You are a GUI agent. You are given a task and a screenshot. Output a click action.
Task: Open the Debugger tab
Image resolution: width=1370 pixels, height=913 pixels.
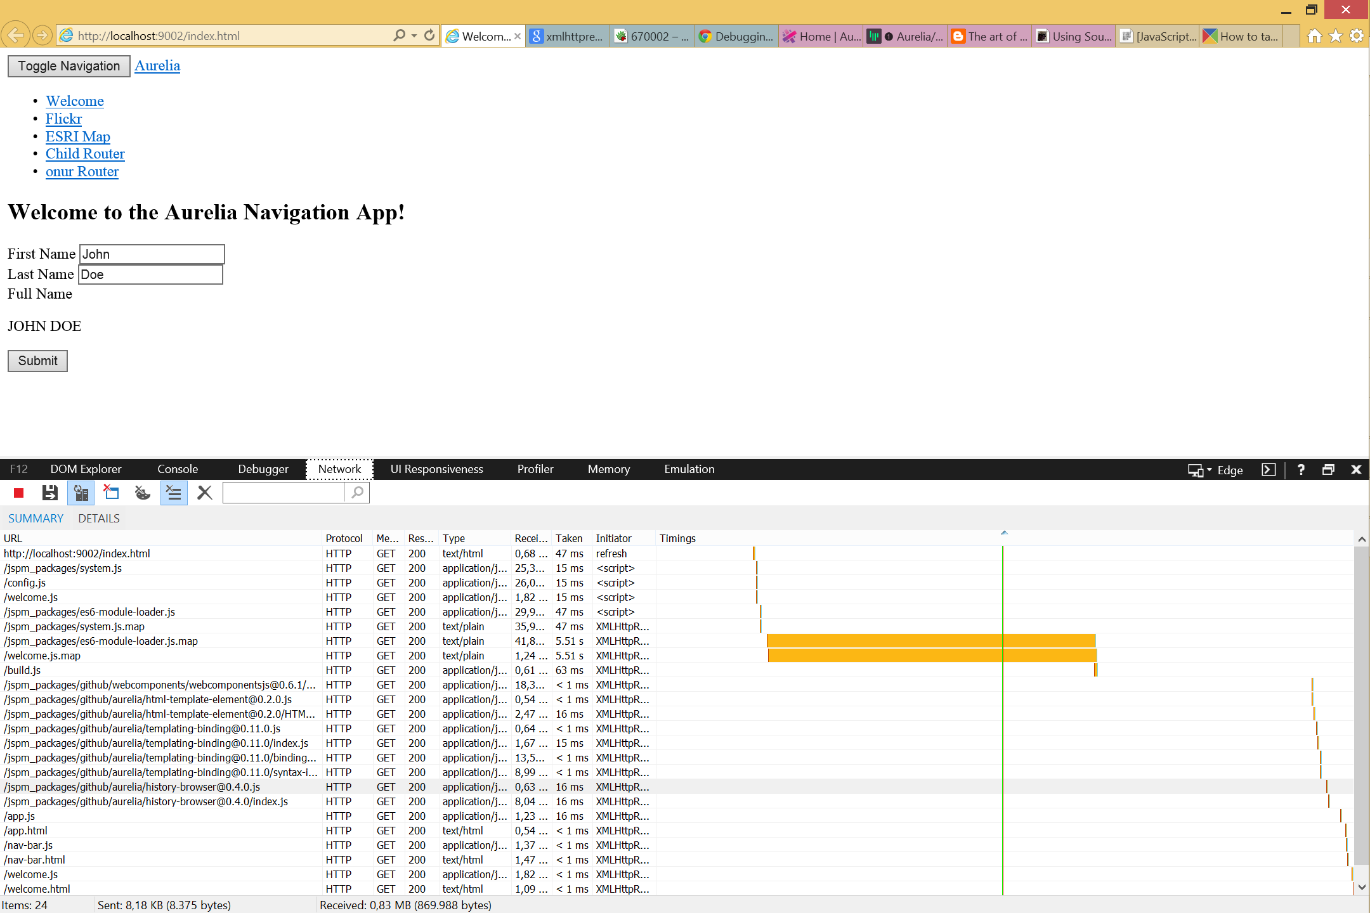coord(263,469)
